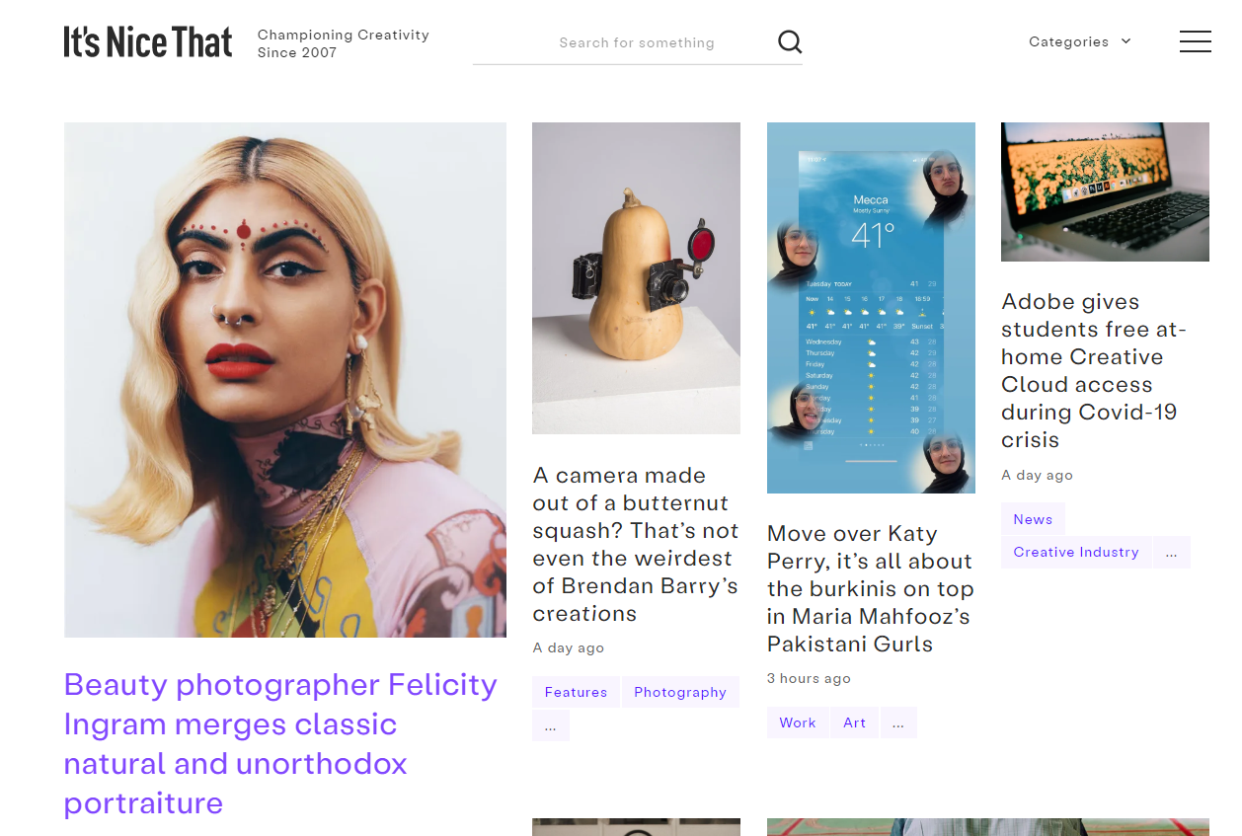
Task: Open Adobe free Creative Cloud article headline
Action: click(x=1093, y=370)
